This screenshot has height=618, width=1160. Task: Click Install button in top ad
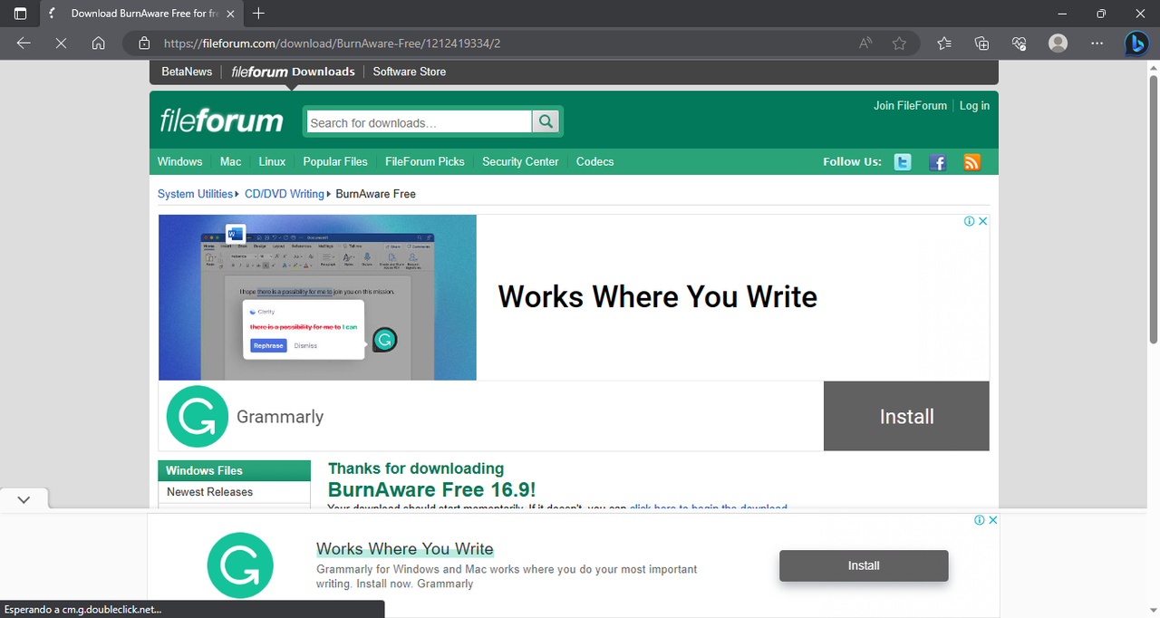(906, 416)
